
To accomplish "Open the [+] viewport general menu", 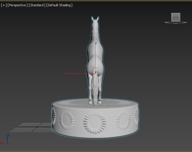I will click(x=4, y=5).
